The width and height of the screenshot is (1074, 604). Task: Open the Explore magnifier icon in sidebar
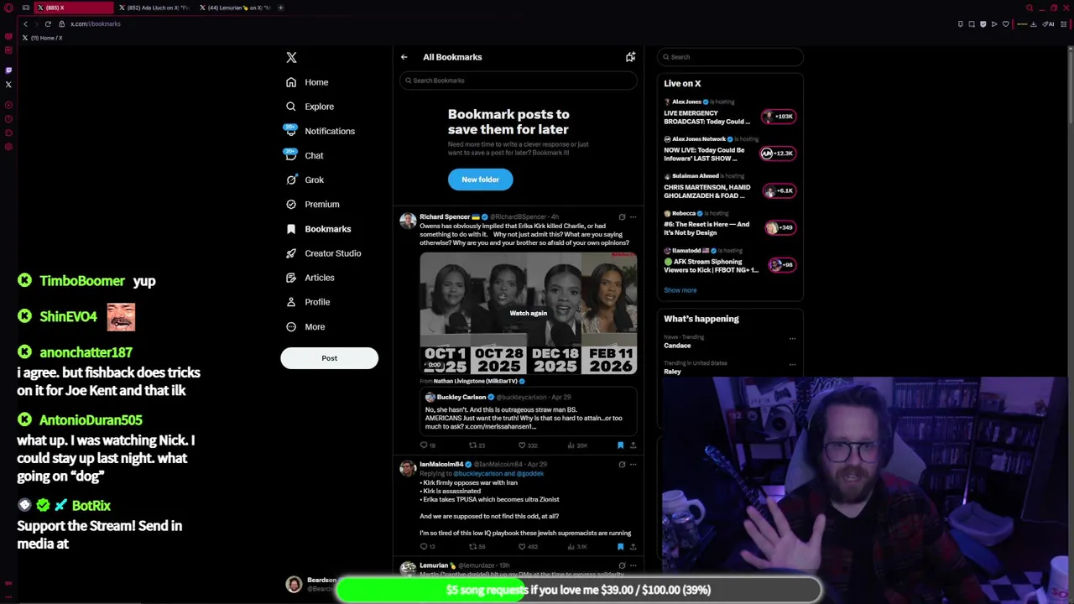tap(291, 107)
